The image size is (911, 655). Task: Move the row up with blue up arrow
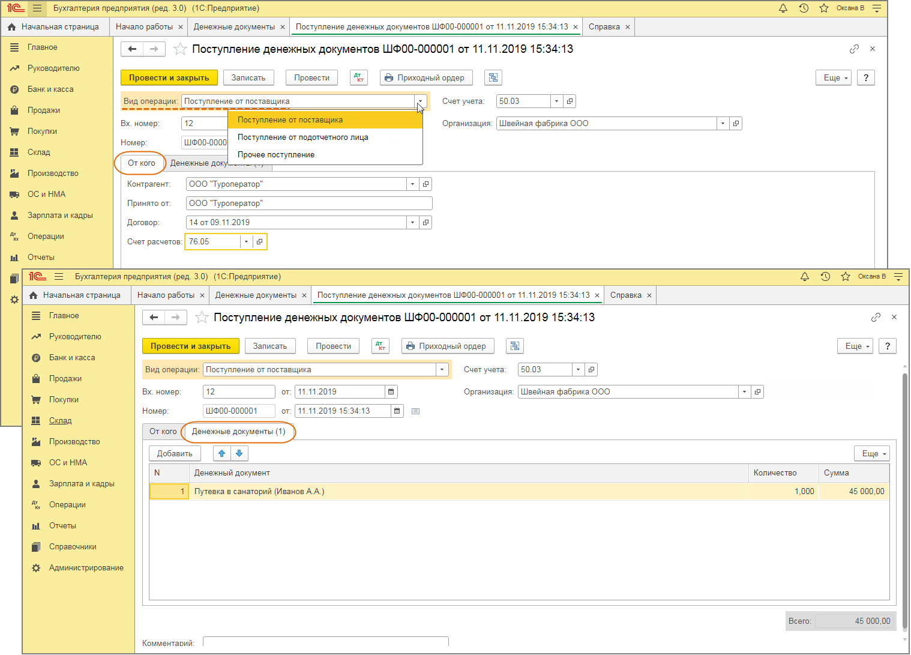click(x=222, y=454)
